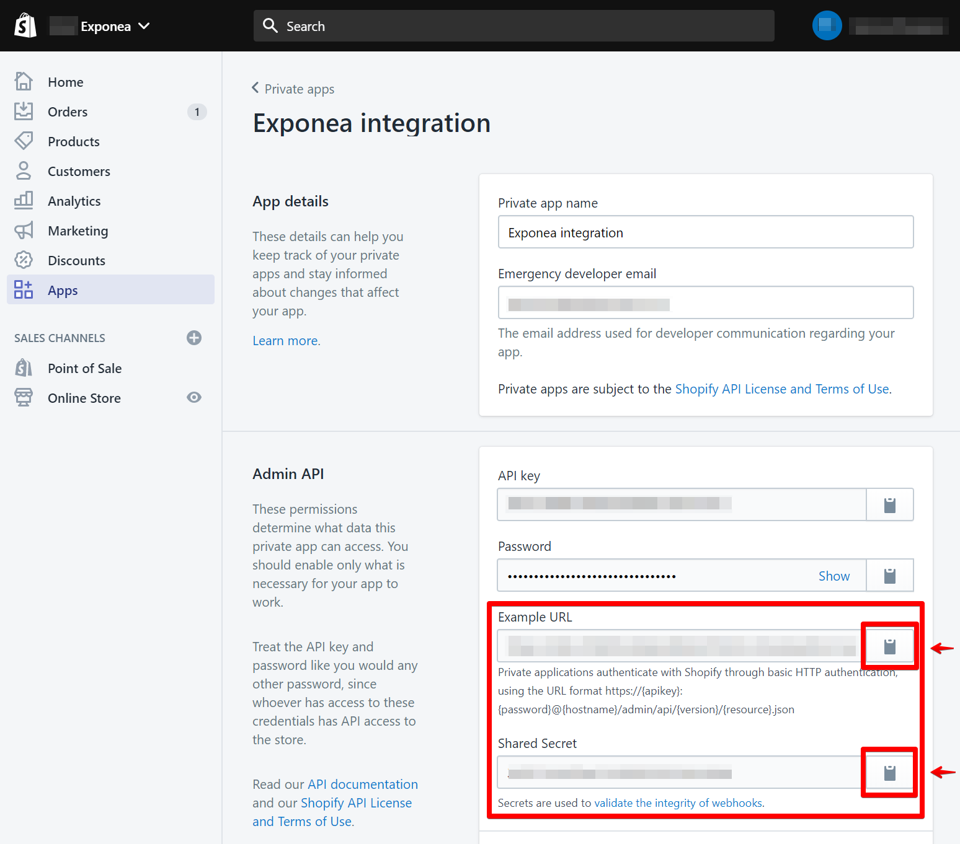
Task: Focus the Search field
Action: 513,26
